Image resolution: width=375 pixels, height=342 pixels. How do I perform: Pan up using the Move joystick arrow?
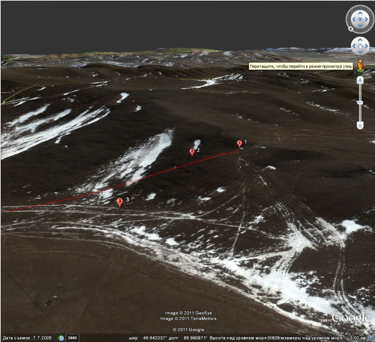(x=360, y=41)
